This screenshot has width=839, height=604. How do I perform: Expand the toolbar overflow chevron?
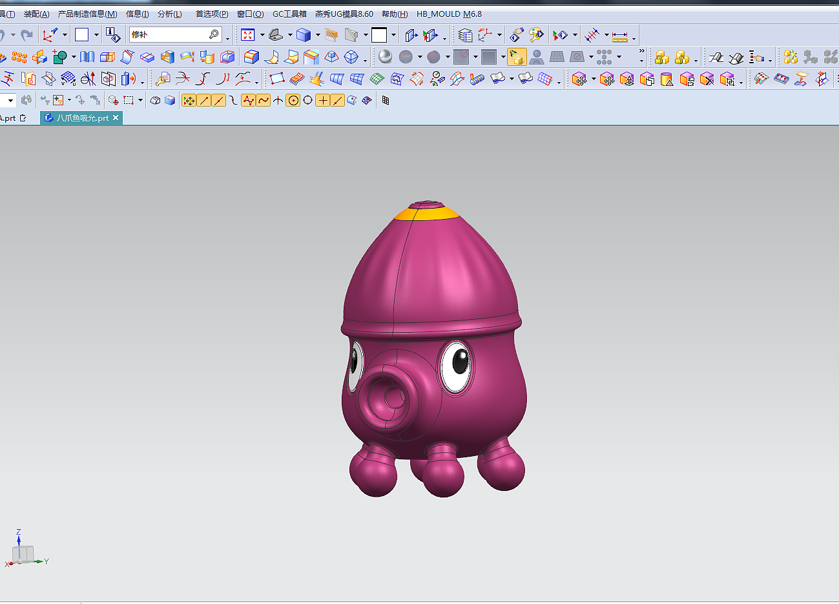coord(641,51)
